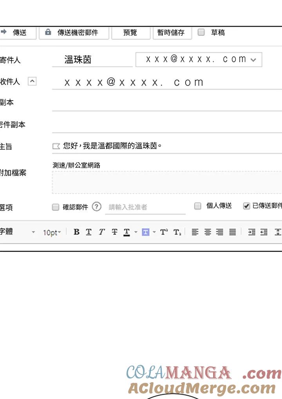The width and height of the screenshot is (282, 399).
Task: Click the help question mark icon
Action: click(97, 207)
